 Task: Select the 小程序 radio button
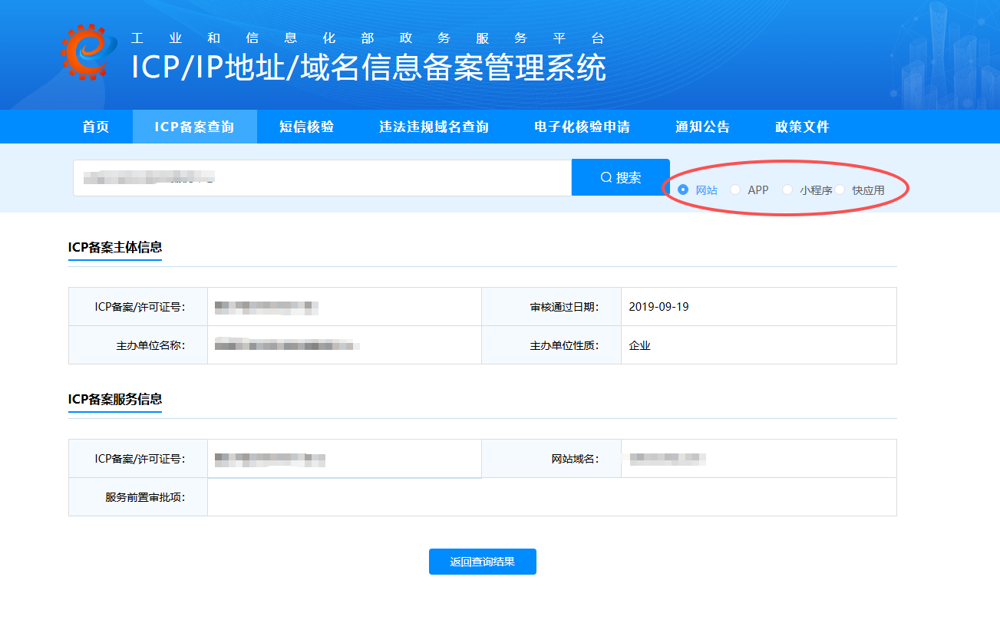[x=787, y=190]
